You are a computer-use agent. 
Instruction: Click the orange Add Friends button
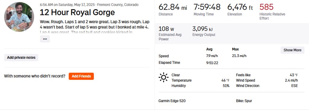click(81, 76)
